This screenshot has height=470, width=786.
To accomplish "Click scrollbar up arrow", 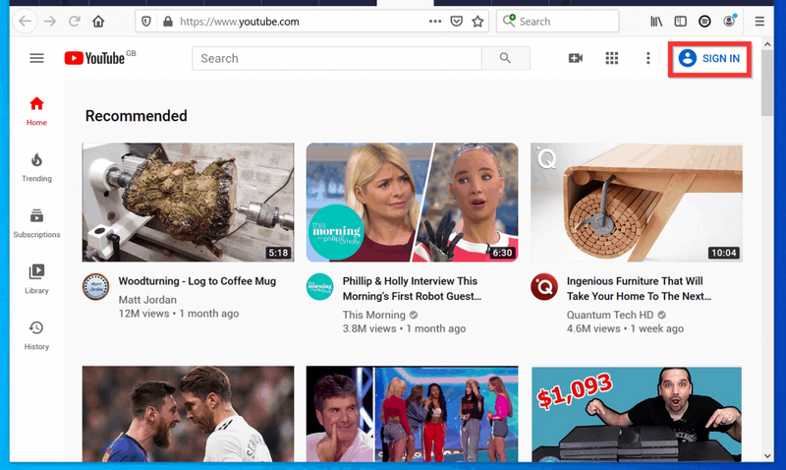I will [x=767, y=44].
